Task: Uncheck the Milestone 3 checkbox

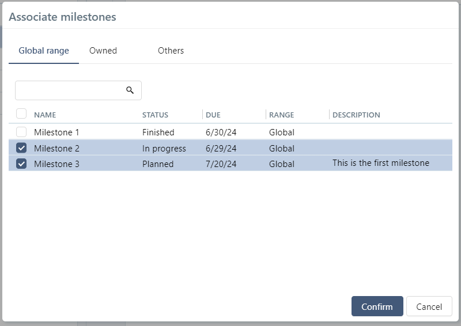Action: click(x=21, y=164)
